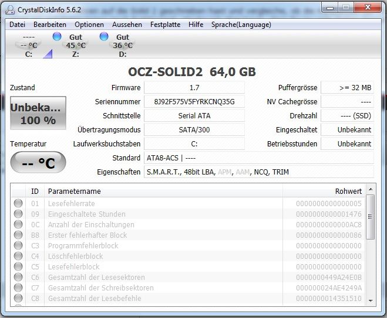Image resolution: width=387 pixels, height=318 pixels.
Task: Click the Rohwert column header
Action: pyautogui.click(x=324, y=192)
